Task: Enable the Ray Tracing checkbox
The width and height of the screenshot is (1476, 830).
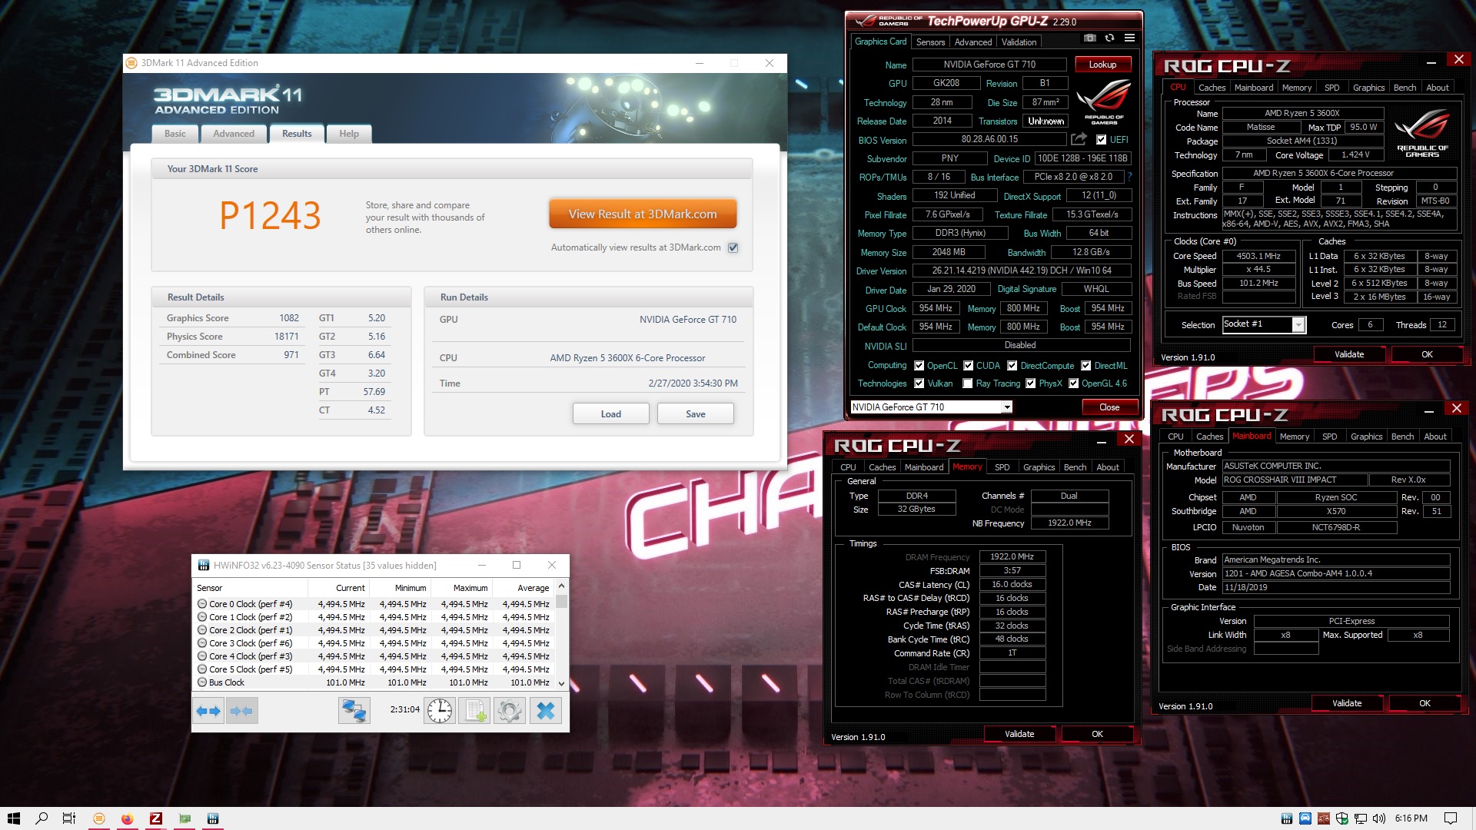Action: click(x=968, y=383)
